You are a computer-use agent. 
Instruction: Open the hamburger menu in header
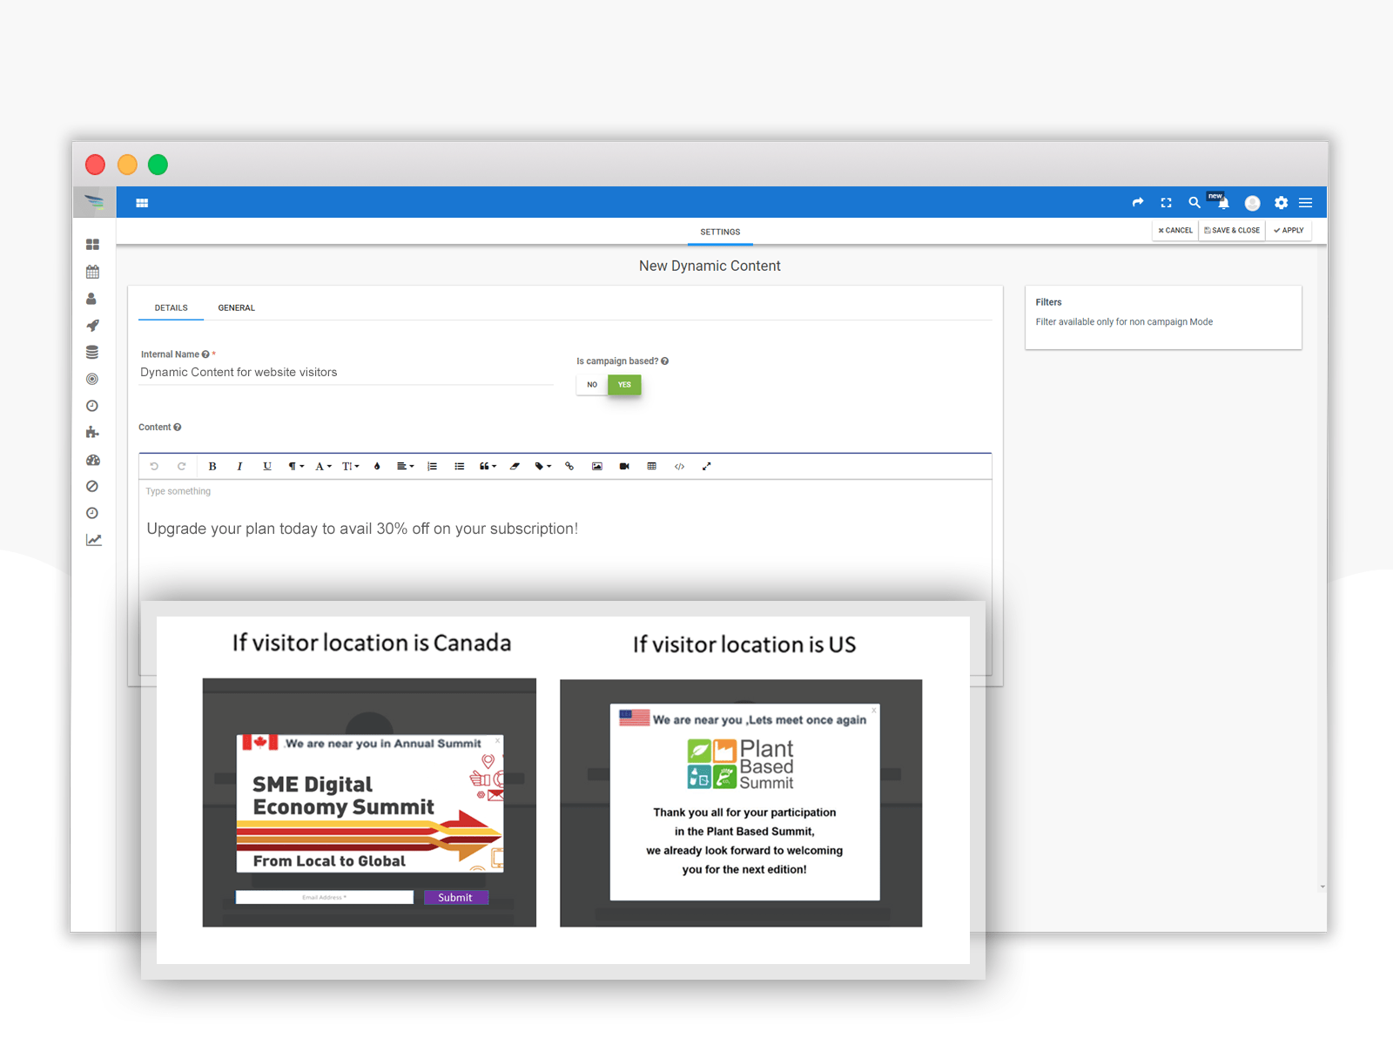pos(1306,203)
